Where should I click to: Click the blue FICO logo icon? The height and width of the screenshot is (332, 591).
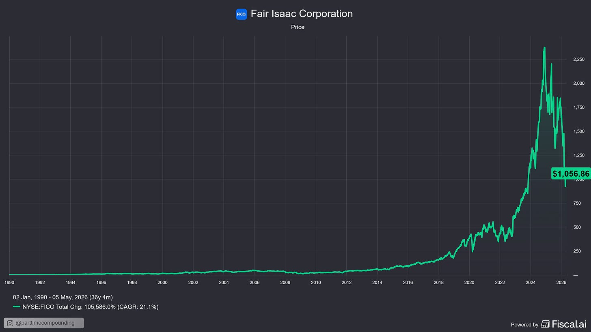pyautogui.click(x=241, y=14)
